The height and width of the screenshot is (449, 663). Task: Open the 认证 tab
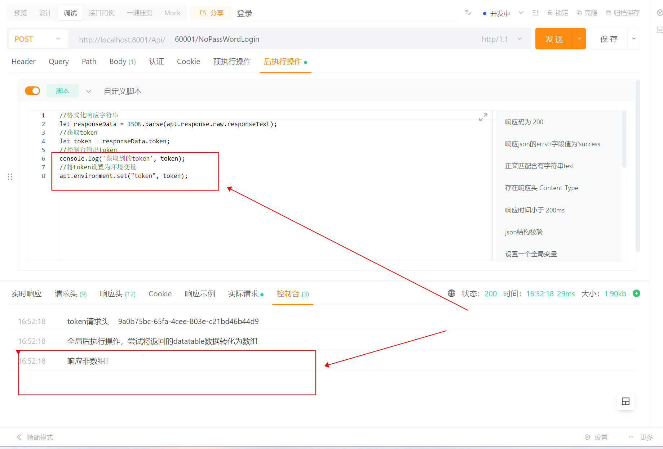tap(156, 62)
